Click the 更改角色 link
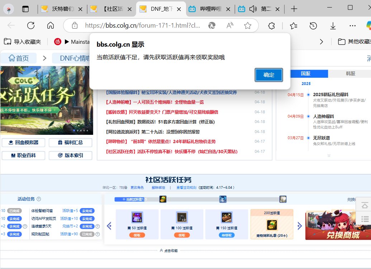Image resolution: width=371 pixels, height=269 pixels. click(x=137, y=188)
